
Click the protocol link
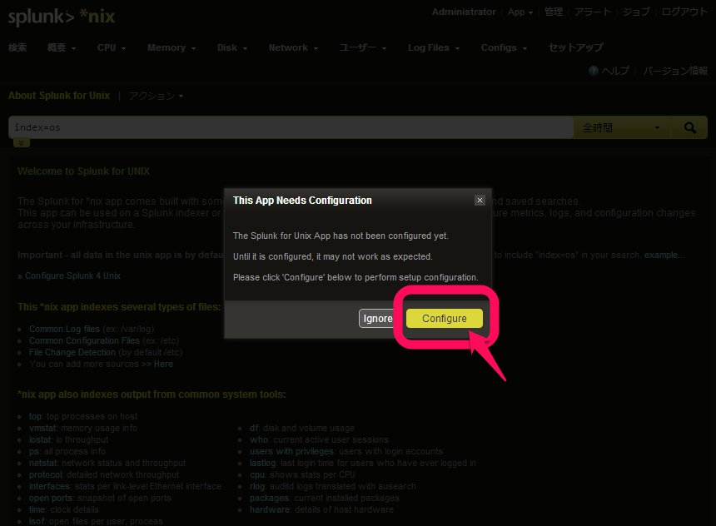click(46, 475)
